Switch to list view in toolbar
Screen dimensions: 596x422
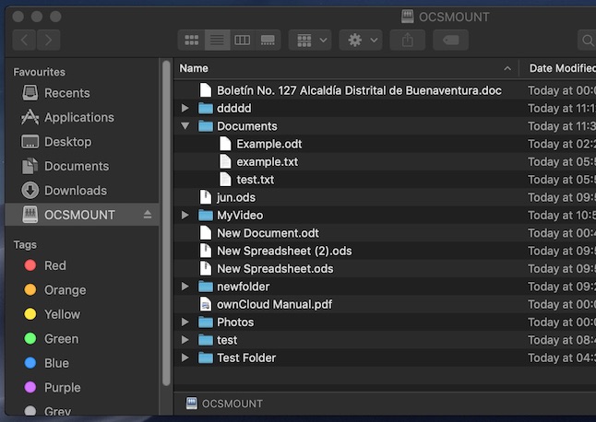[217, 40]
